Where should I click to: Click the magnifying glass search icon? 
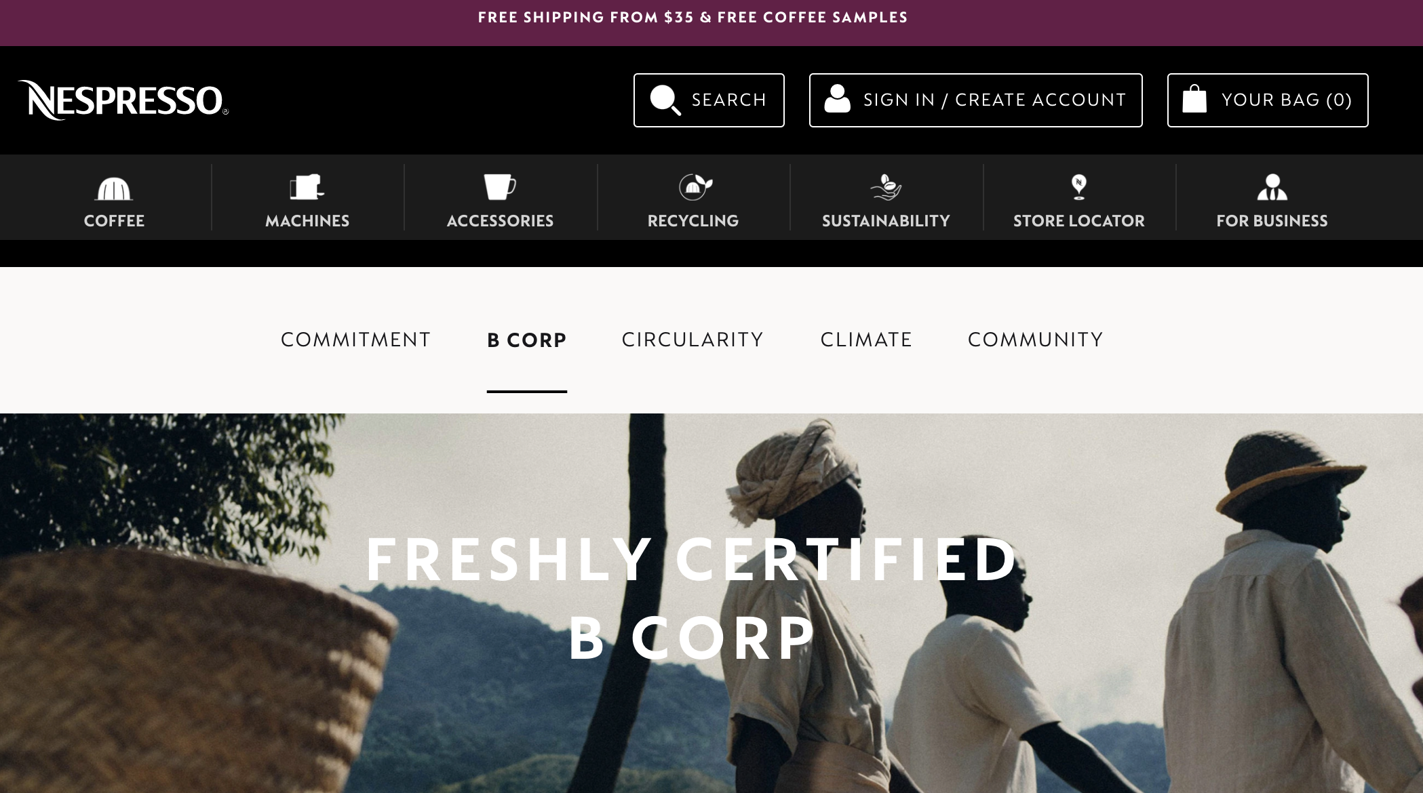[665, 100]
